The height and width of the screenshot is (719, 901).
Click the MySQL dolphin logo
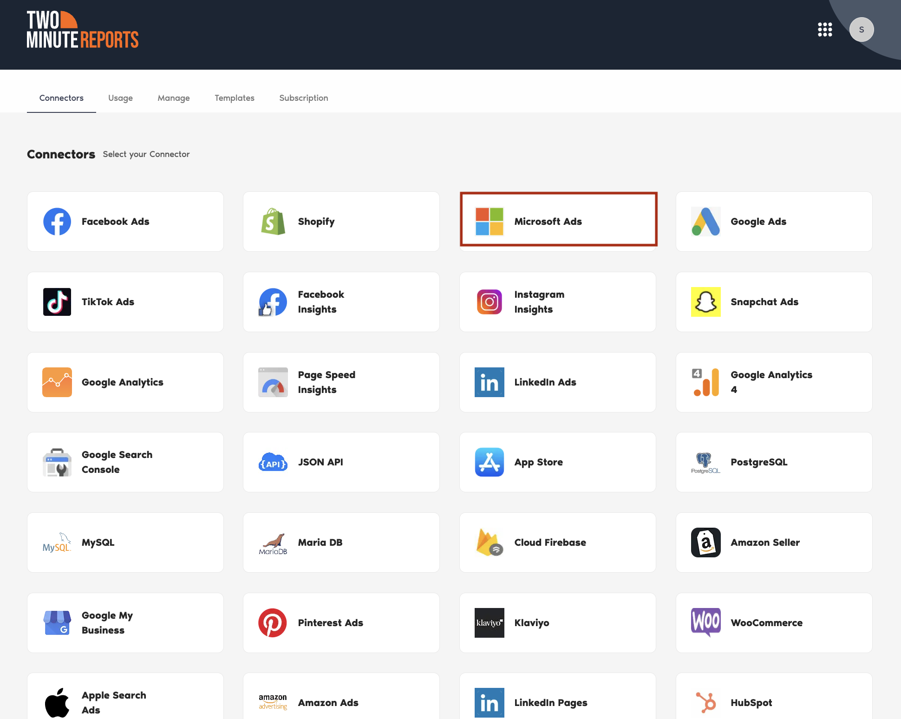(57, 543)
